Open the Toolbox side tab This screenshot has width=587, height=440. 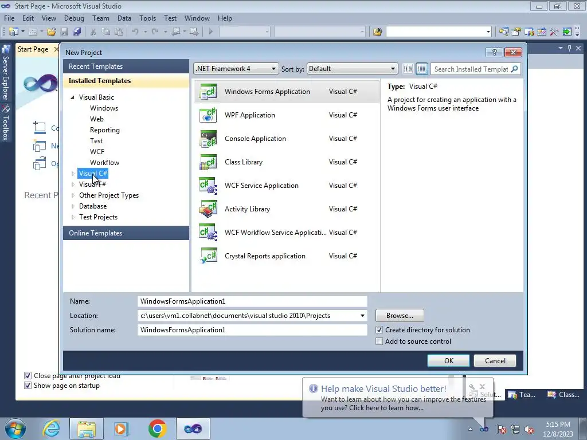(6, 123)
